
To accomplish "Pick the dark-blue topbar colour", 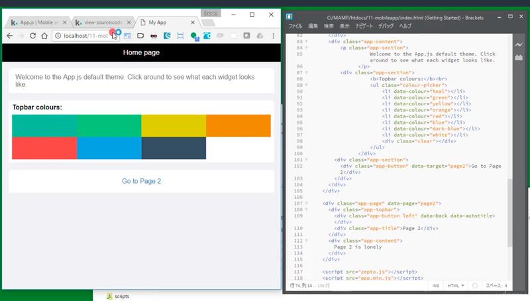I will [174, 148].
